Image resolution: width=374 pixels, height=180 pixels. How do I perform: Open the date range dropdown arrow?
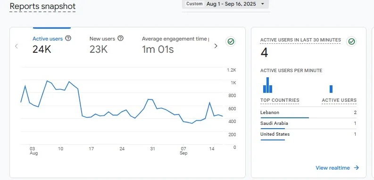[263, 4]
